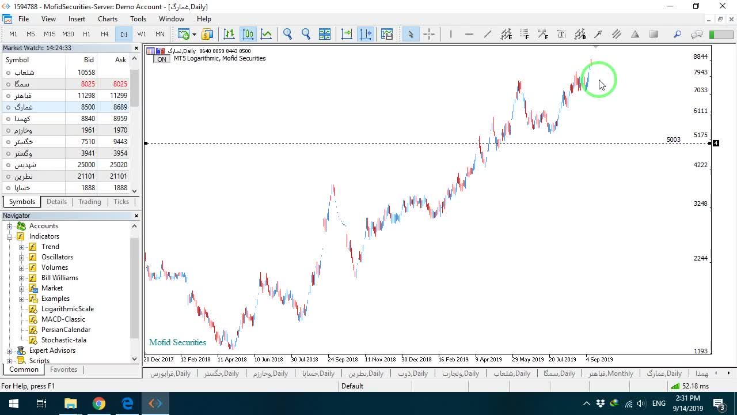
Task: Expand the Volumes folder
Action: (x=22, y=267)
